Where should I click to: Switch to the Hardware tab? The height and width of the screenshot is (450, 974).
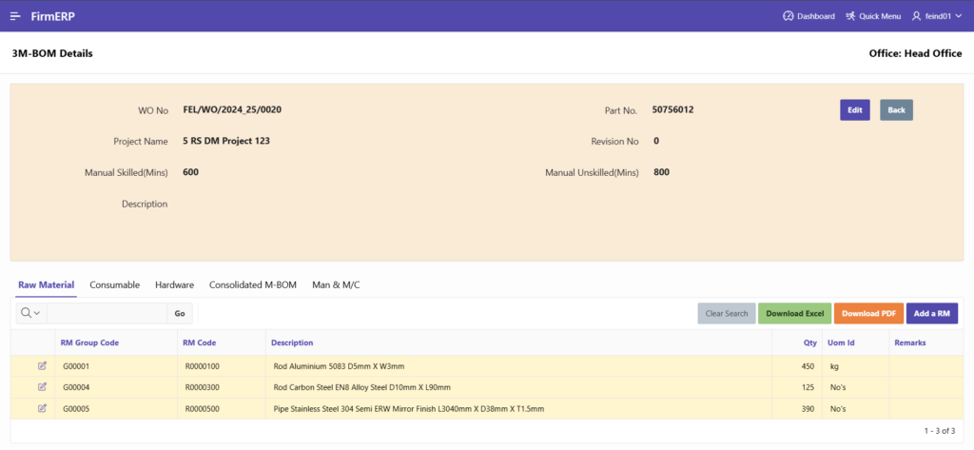click(174, 284)
